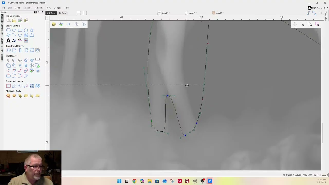Viewport: 329px width, 185px height.
Task: Switch to the 2D View tab
Action: tap(51, 13)
